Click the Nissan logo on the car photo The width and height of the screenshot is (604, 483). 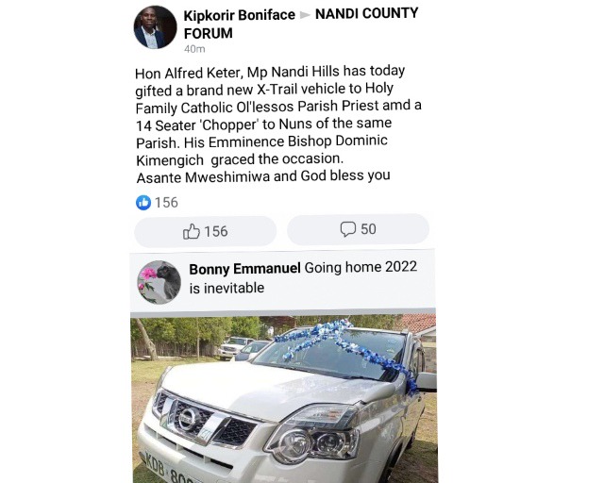(188, 419)
